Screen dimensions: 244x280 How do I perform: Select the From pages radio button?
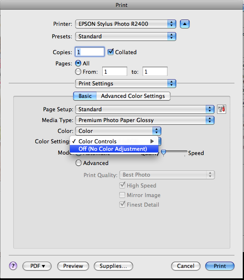point(78,72)
